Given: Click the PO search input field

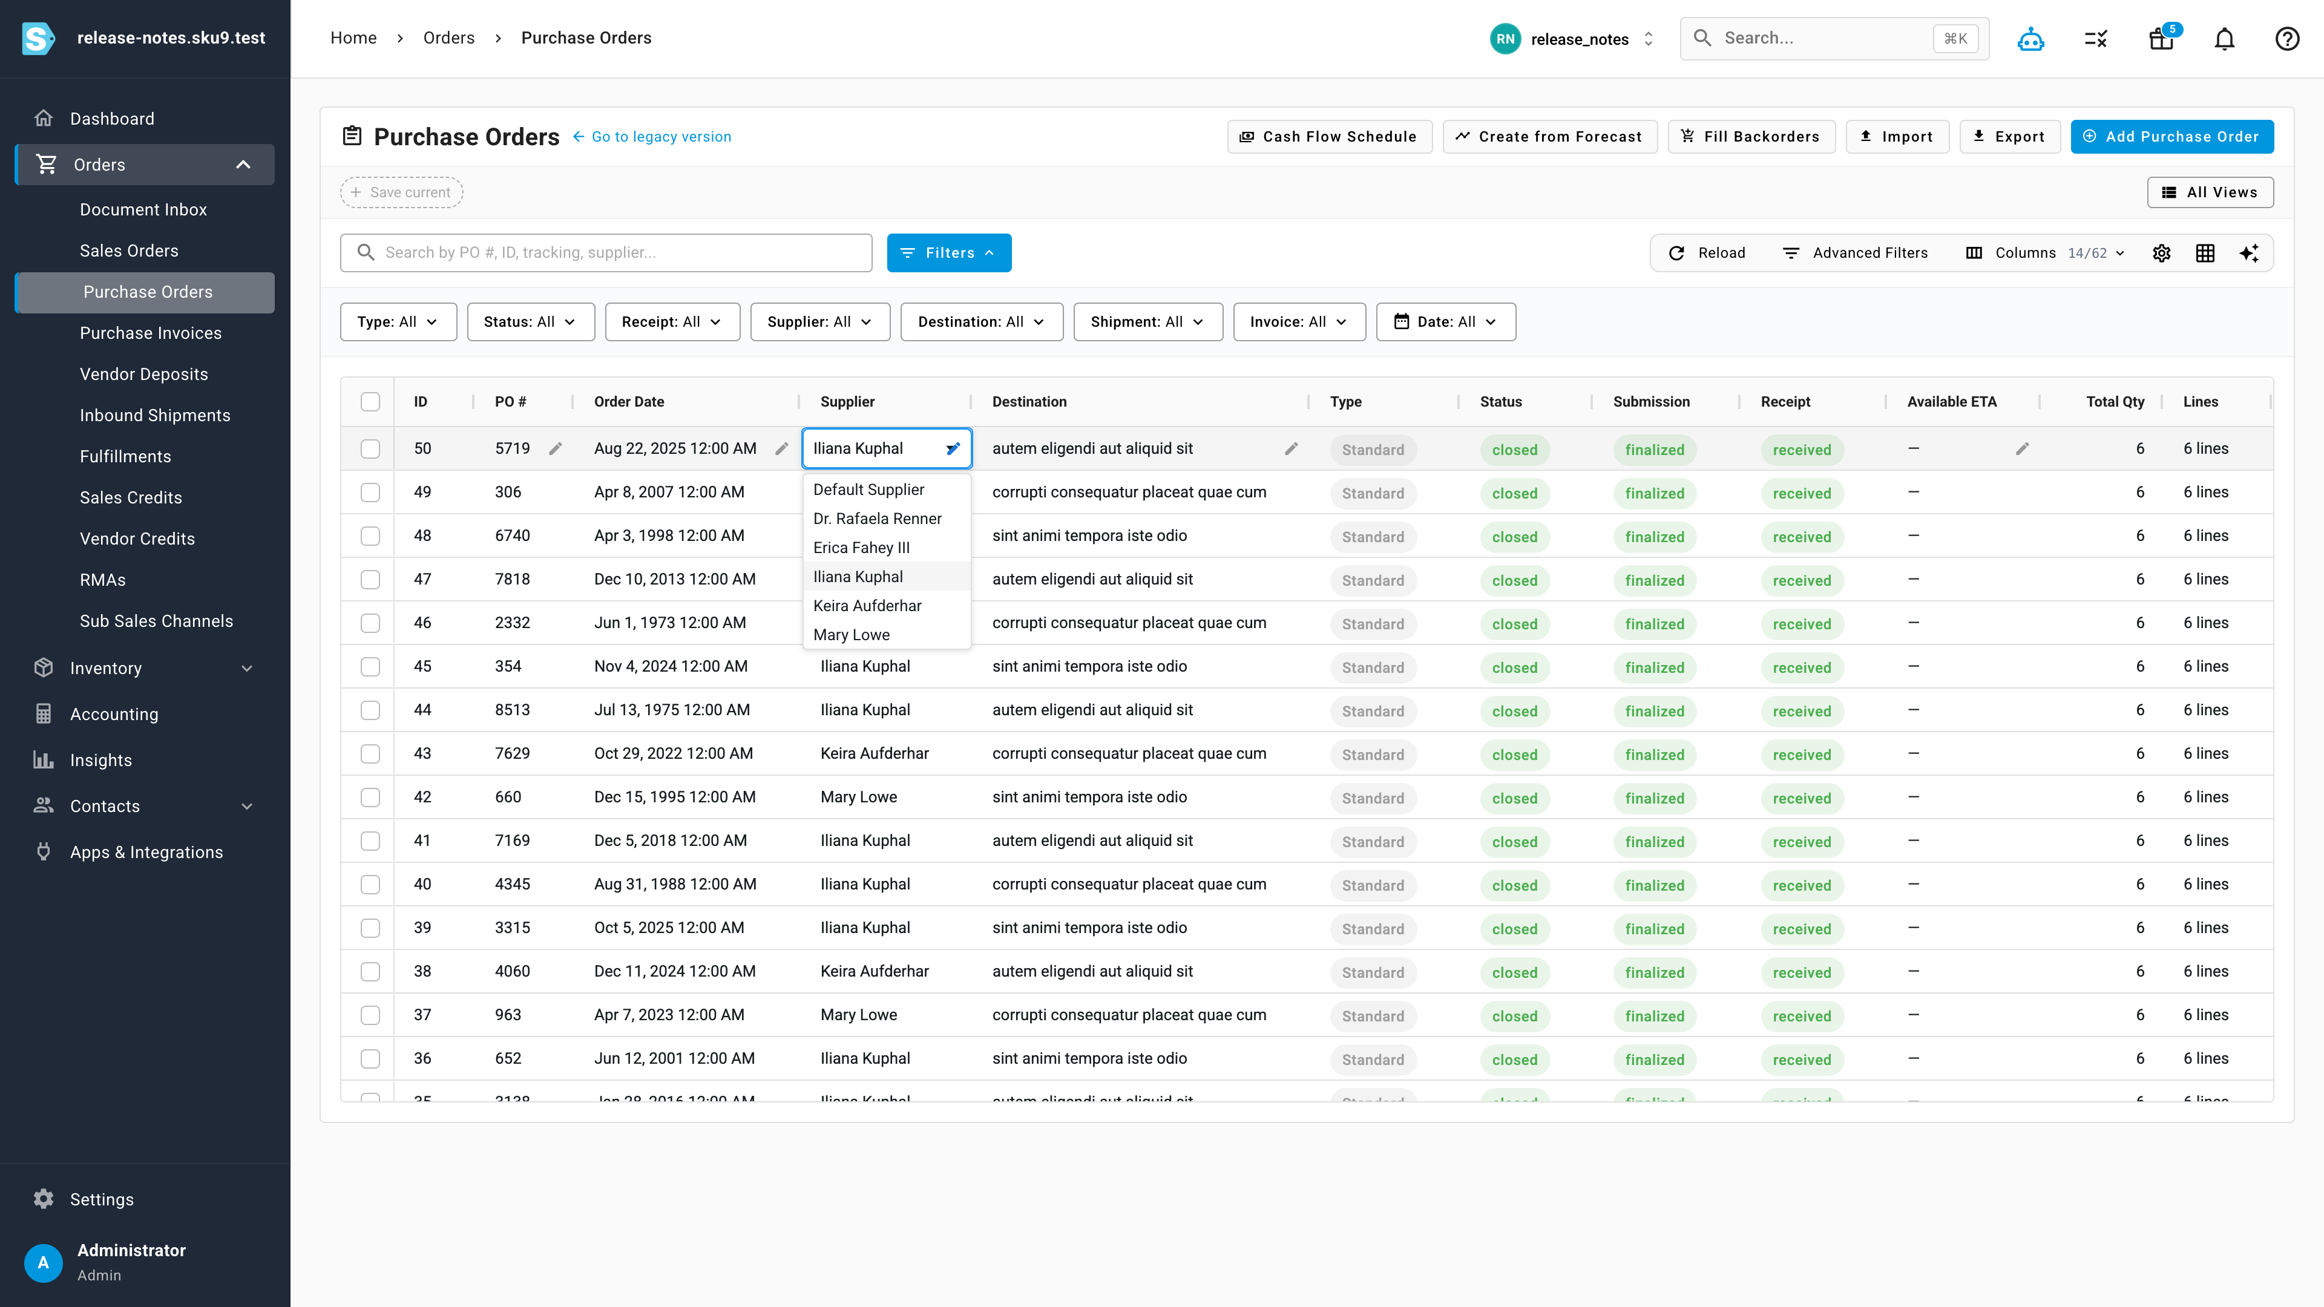Looking at the screenshot, I should point(606,254).
